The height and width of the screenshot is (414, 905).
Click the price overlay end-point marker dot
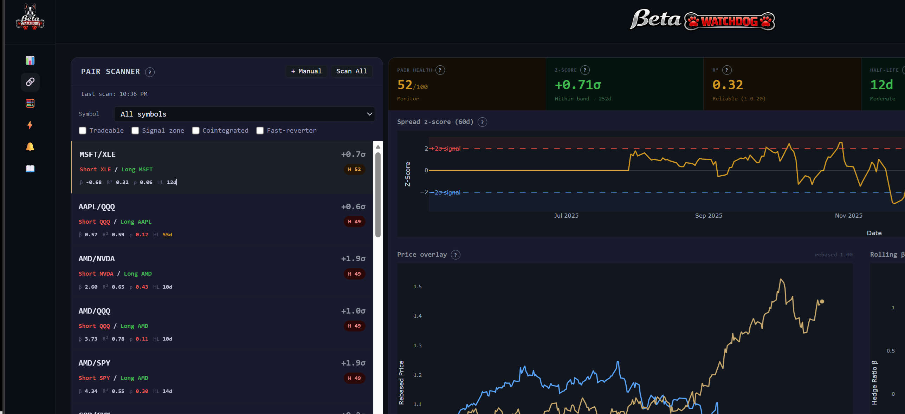point(822,301)
